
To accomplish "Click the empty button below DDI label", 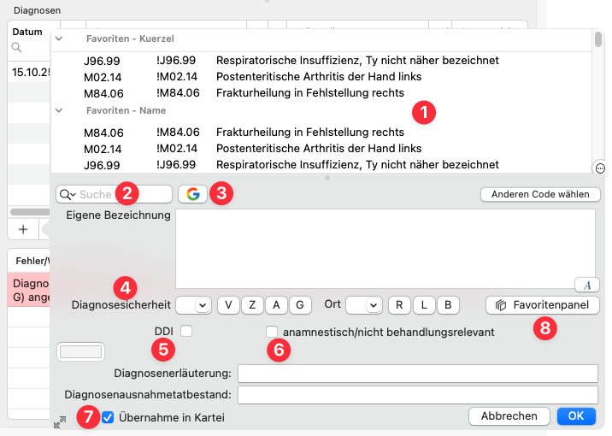I will pyautogui.click(x=81, y=351).
